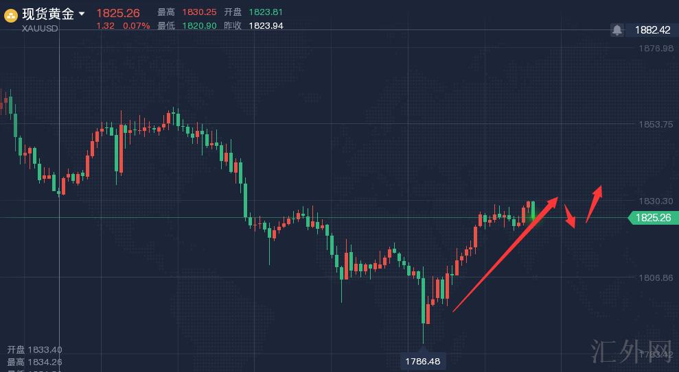Click the XAUUSD symbol code

click(x=40, y=29)
